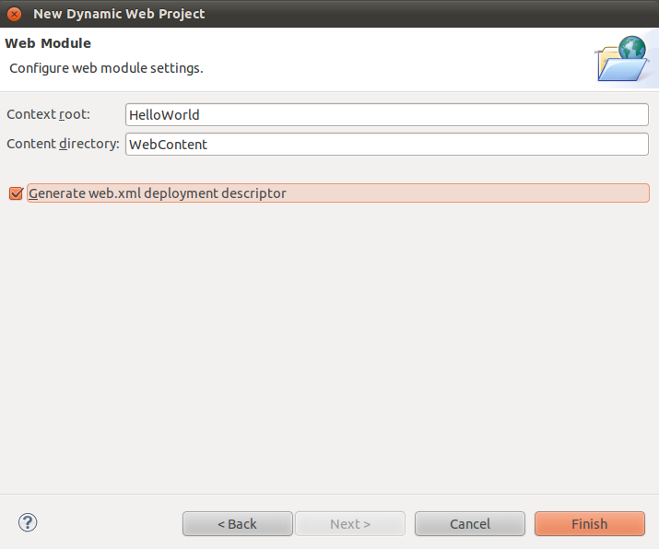The height and width of the screenshot is (549, 659).
Task: Click the greyed-out Next button
Action: tap(349, 524)
